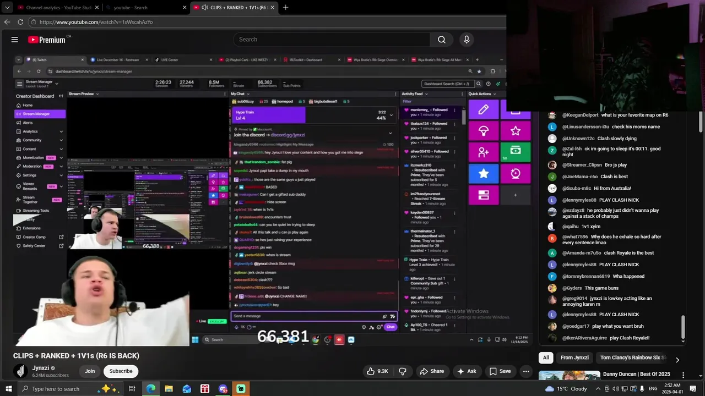Viewport: 705px width, 396px height.
Task: Click the 6.24M subscribers text
Action: (51, 376)
